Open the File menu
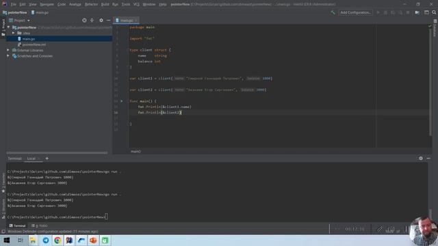 coord(13,4)
